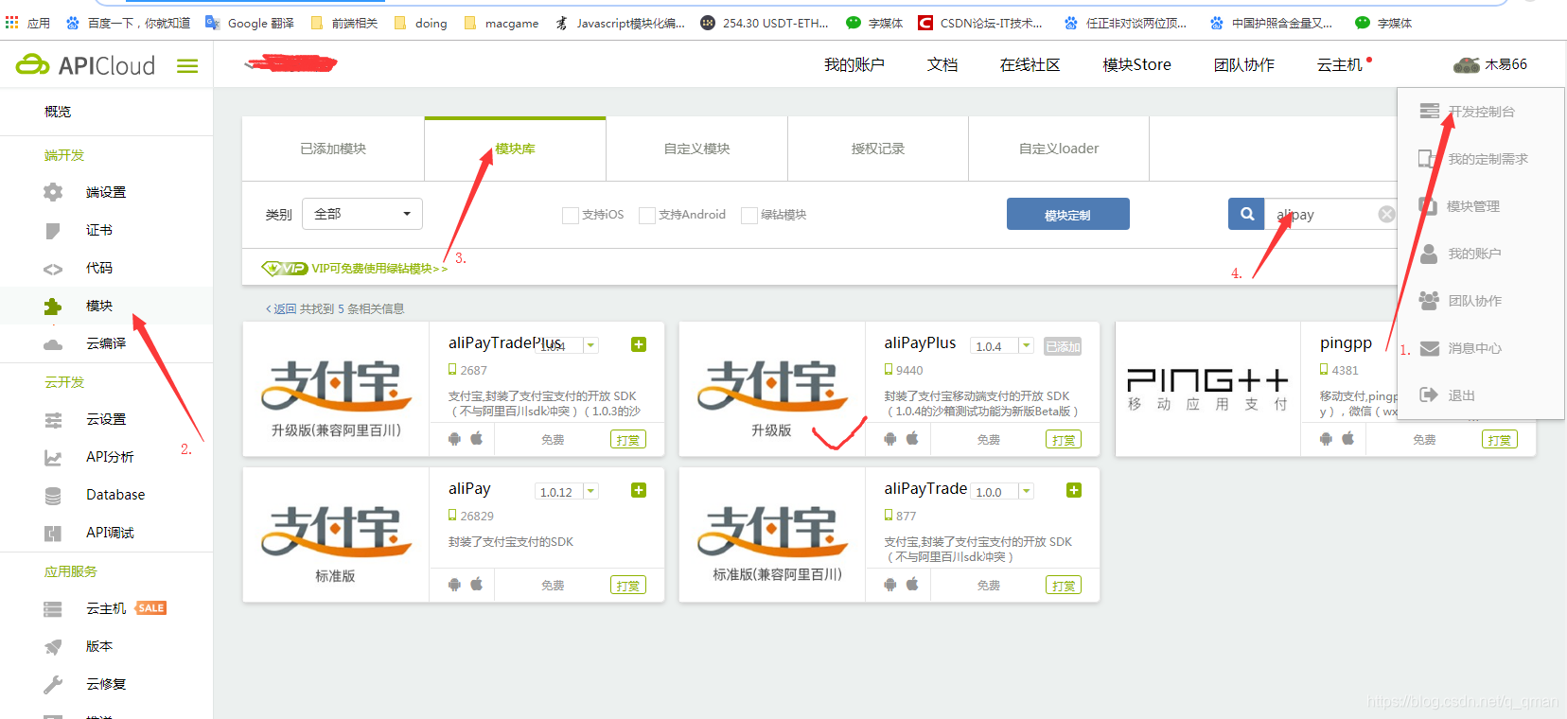
Task: Open the Google 翻译 bookmark
Action: (x=250, y=23)
